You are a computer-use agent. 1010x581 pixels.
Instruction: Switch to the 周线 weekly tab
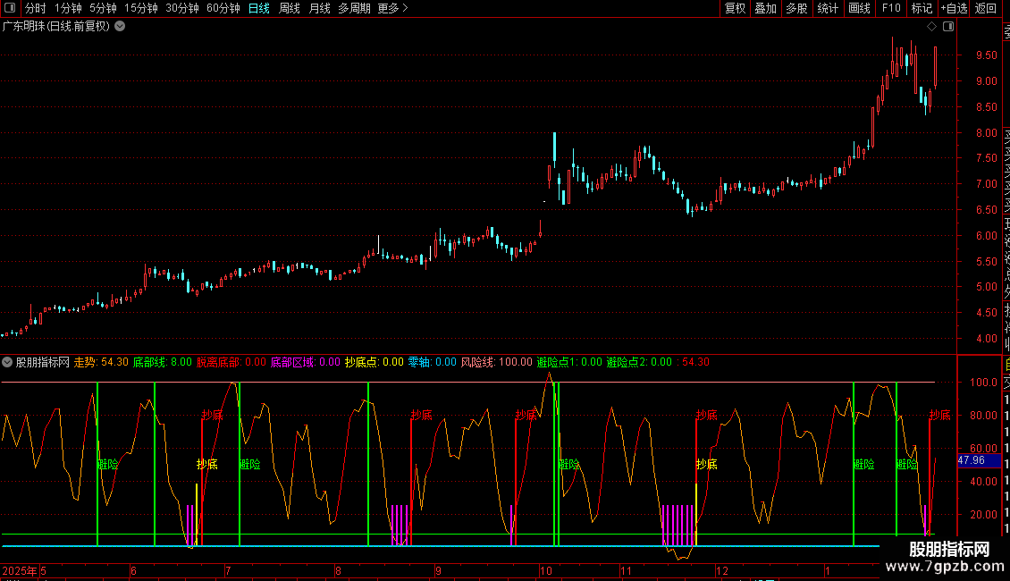(290, 8)
